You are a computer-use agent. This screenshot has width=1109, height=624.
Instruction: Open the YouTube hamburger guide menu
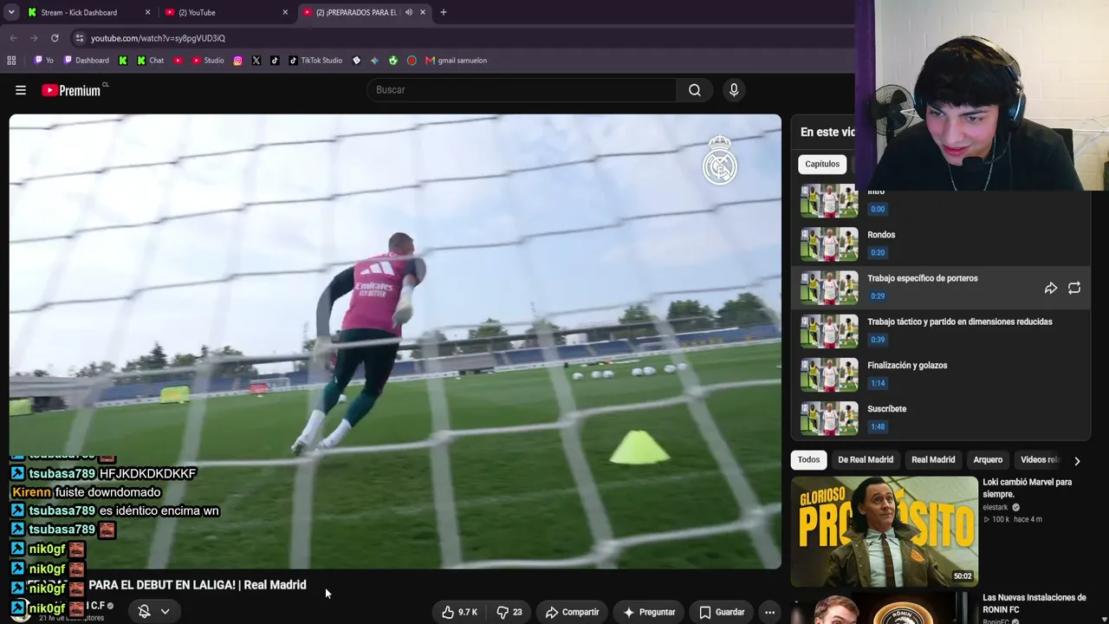click(x=21, y=90)
